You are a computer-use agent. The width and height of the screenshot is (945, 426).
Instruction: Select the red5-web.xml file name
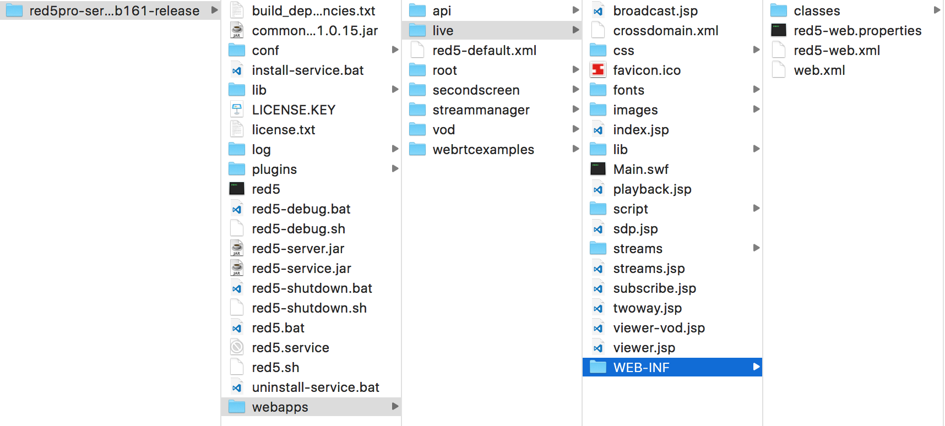tap(837, 50)
